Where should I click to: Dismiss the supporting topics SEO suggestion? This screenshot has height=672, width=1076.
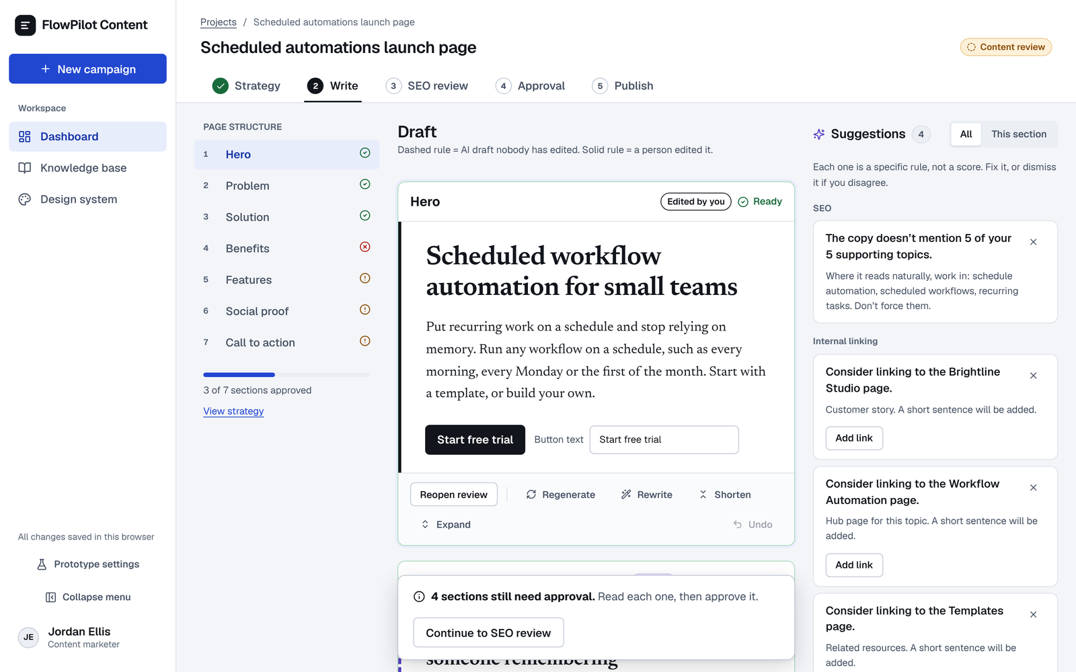point(1034,242)
